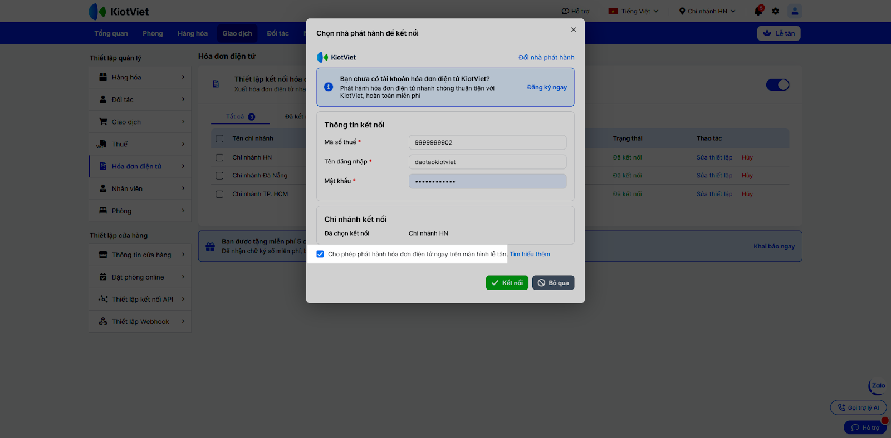891x438 pixels.
Task: Close the issuer selection dialog
Action: click(574, 30)
